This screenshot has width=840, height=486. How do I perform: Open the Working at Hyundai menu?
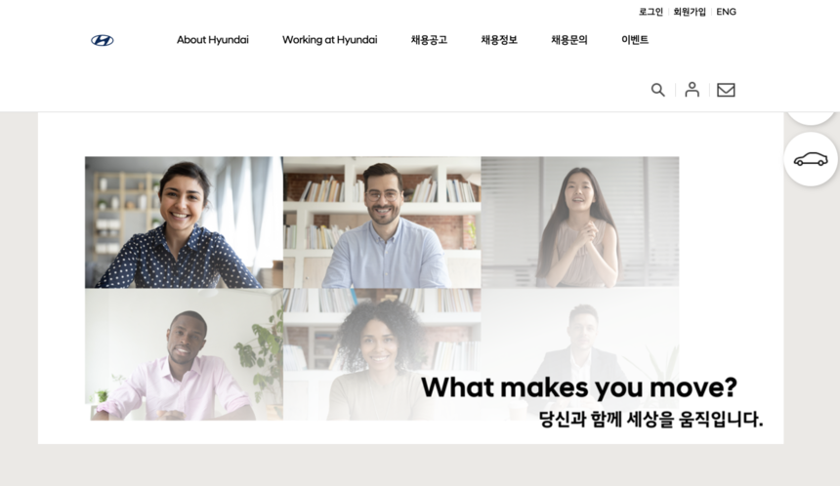(x=329, y=40)
